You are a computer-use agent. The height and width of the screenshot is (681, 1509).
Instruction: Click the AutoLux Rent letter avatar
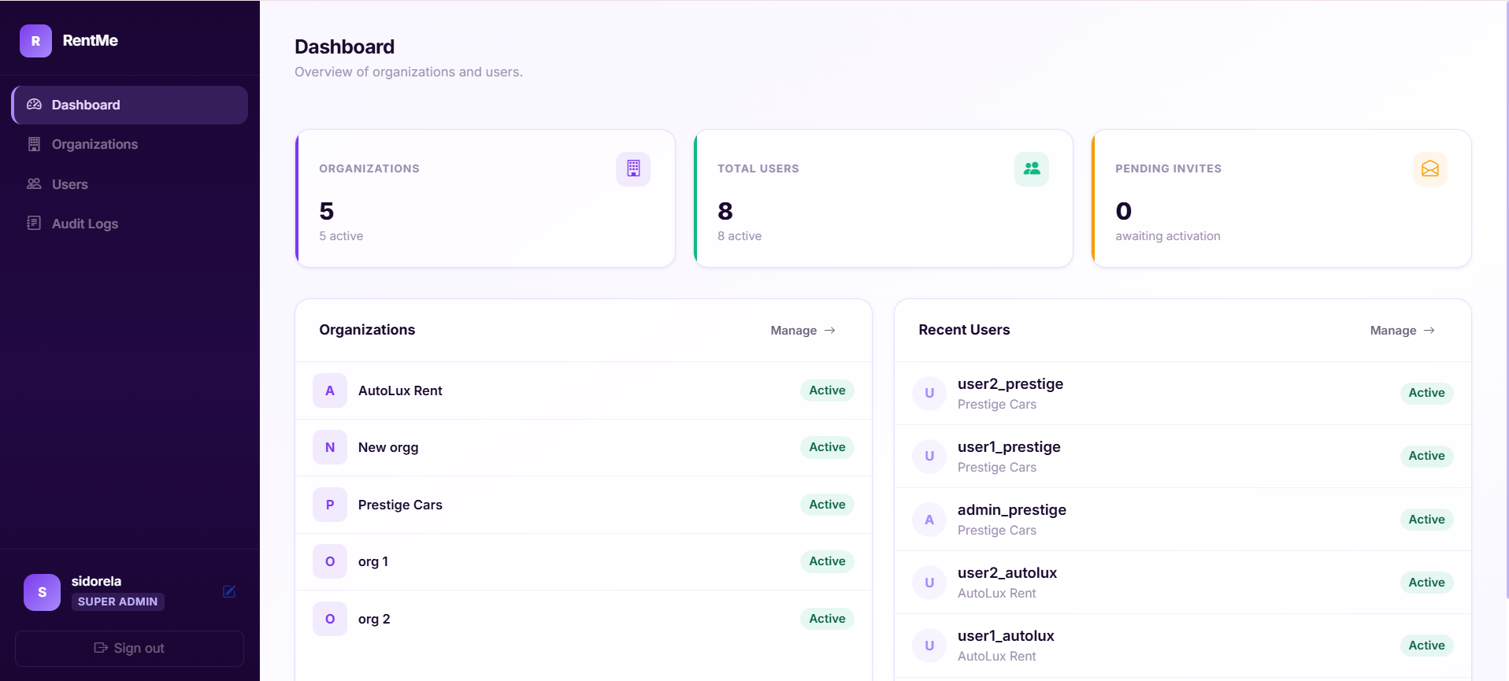coord(330,390)
